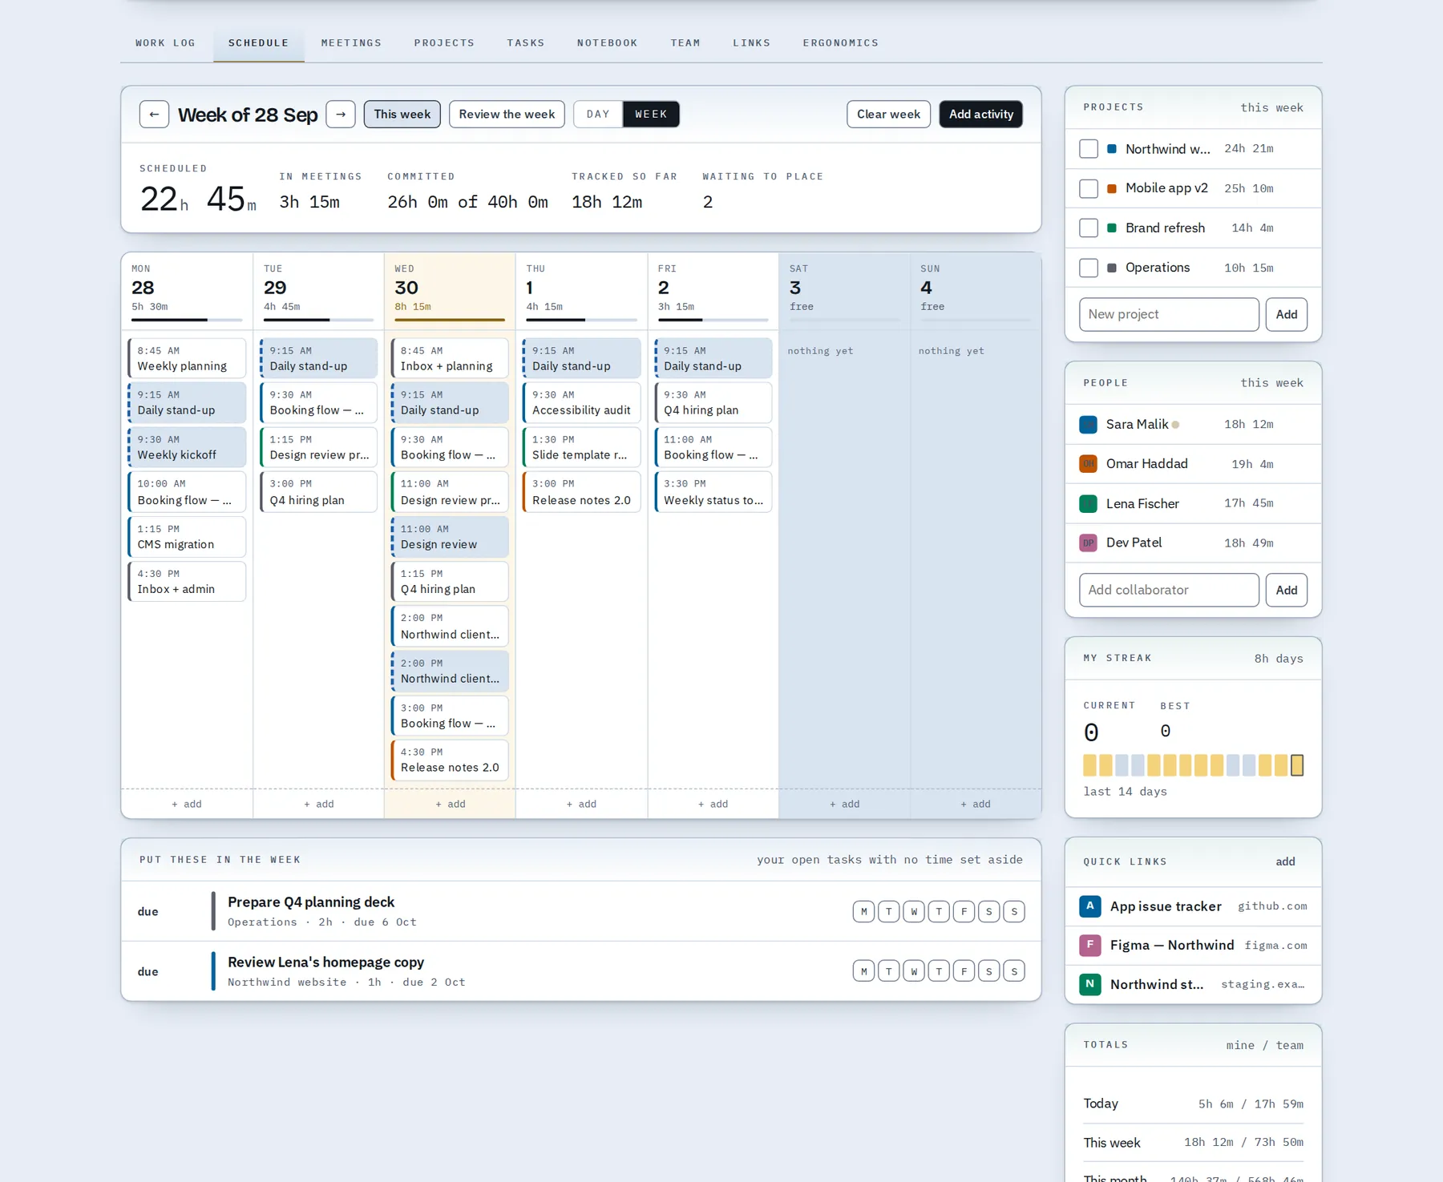1443x1182 pixels.
Task: Click Dev Patel's avatar
Action: coord(1088,543)
